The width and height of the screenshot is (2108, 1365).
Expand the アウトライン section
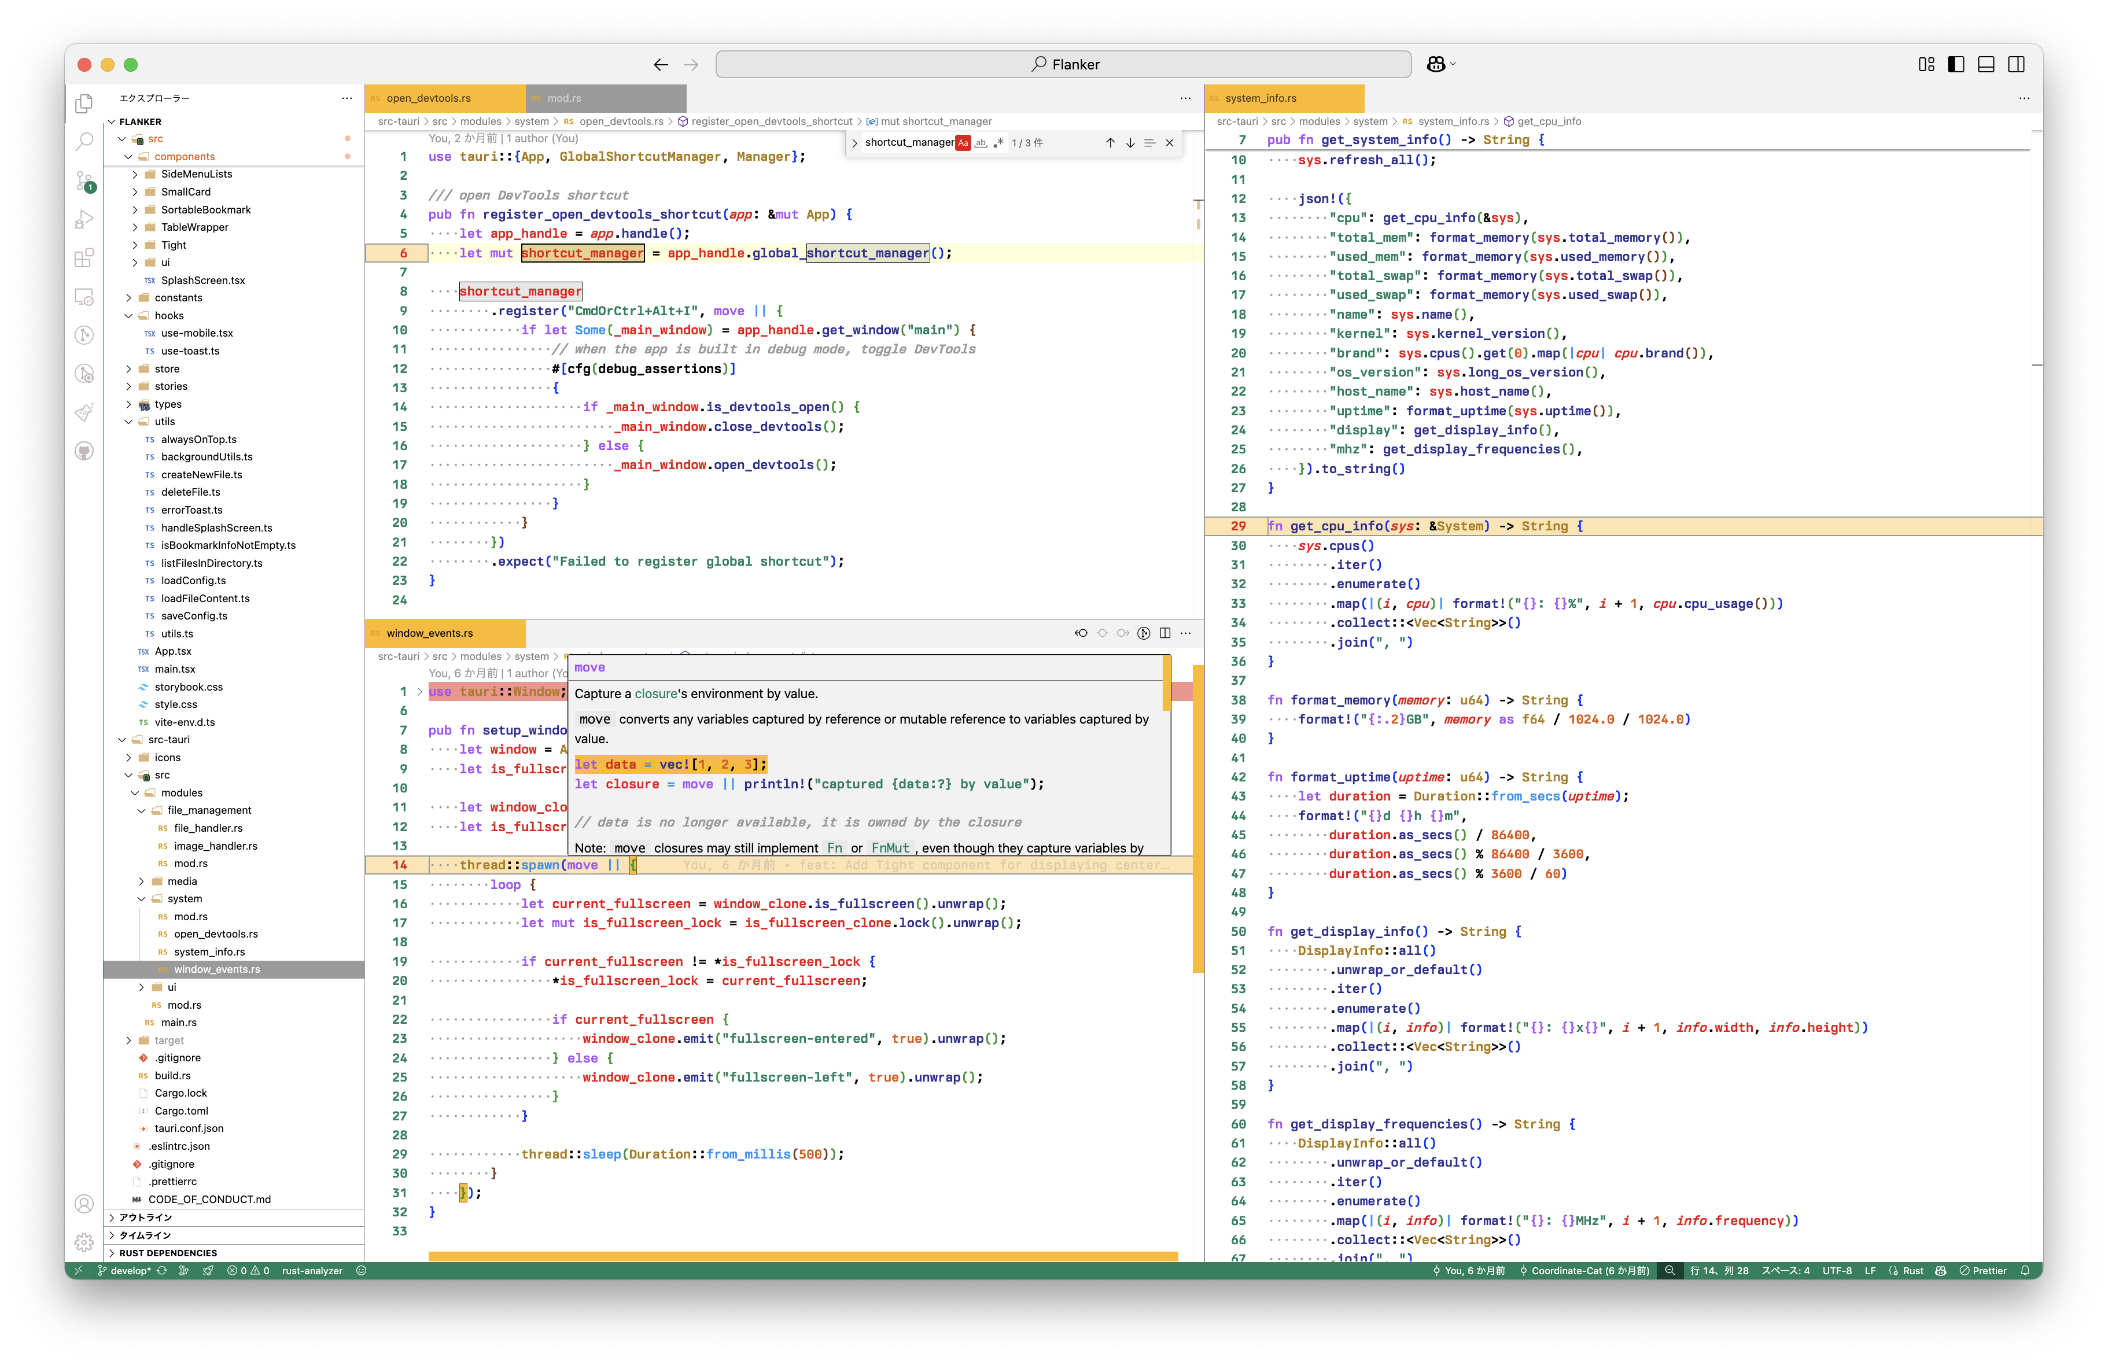coord(234,1218)
